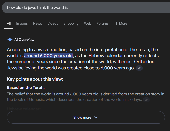Open the Forums tab
The width and height of the screenshot is (170, 131).
[103, 23]
